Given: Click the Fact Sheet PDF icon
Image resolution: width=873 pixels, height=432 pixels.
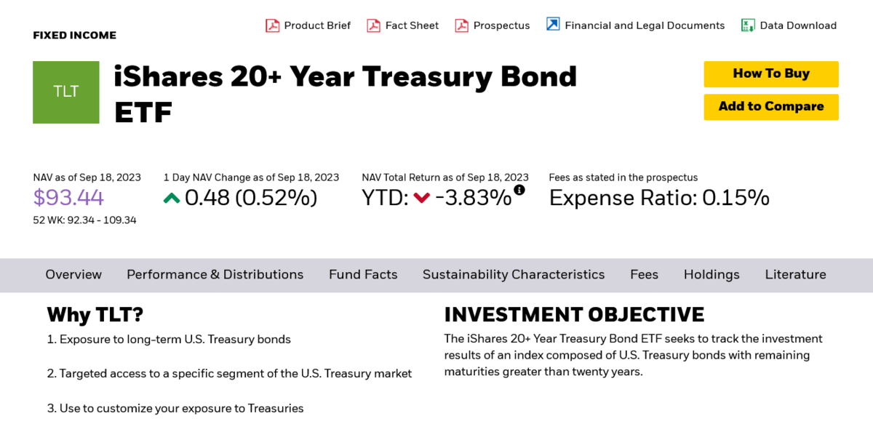Looking at the screenshot, I should point(373,25).
